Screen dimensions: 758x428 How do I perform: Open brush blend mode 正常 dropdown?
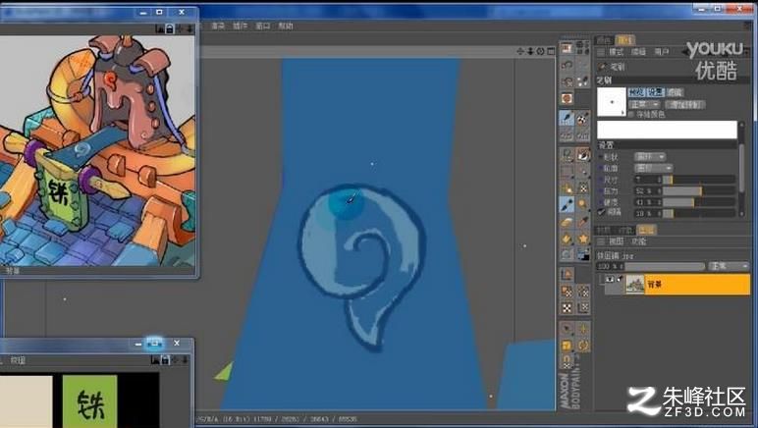644,104
